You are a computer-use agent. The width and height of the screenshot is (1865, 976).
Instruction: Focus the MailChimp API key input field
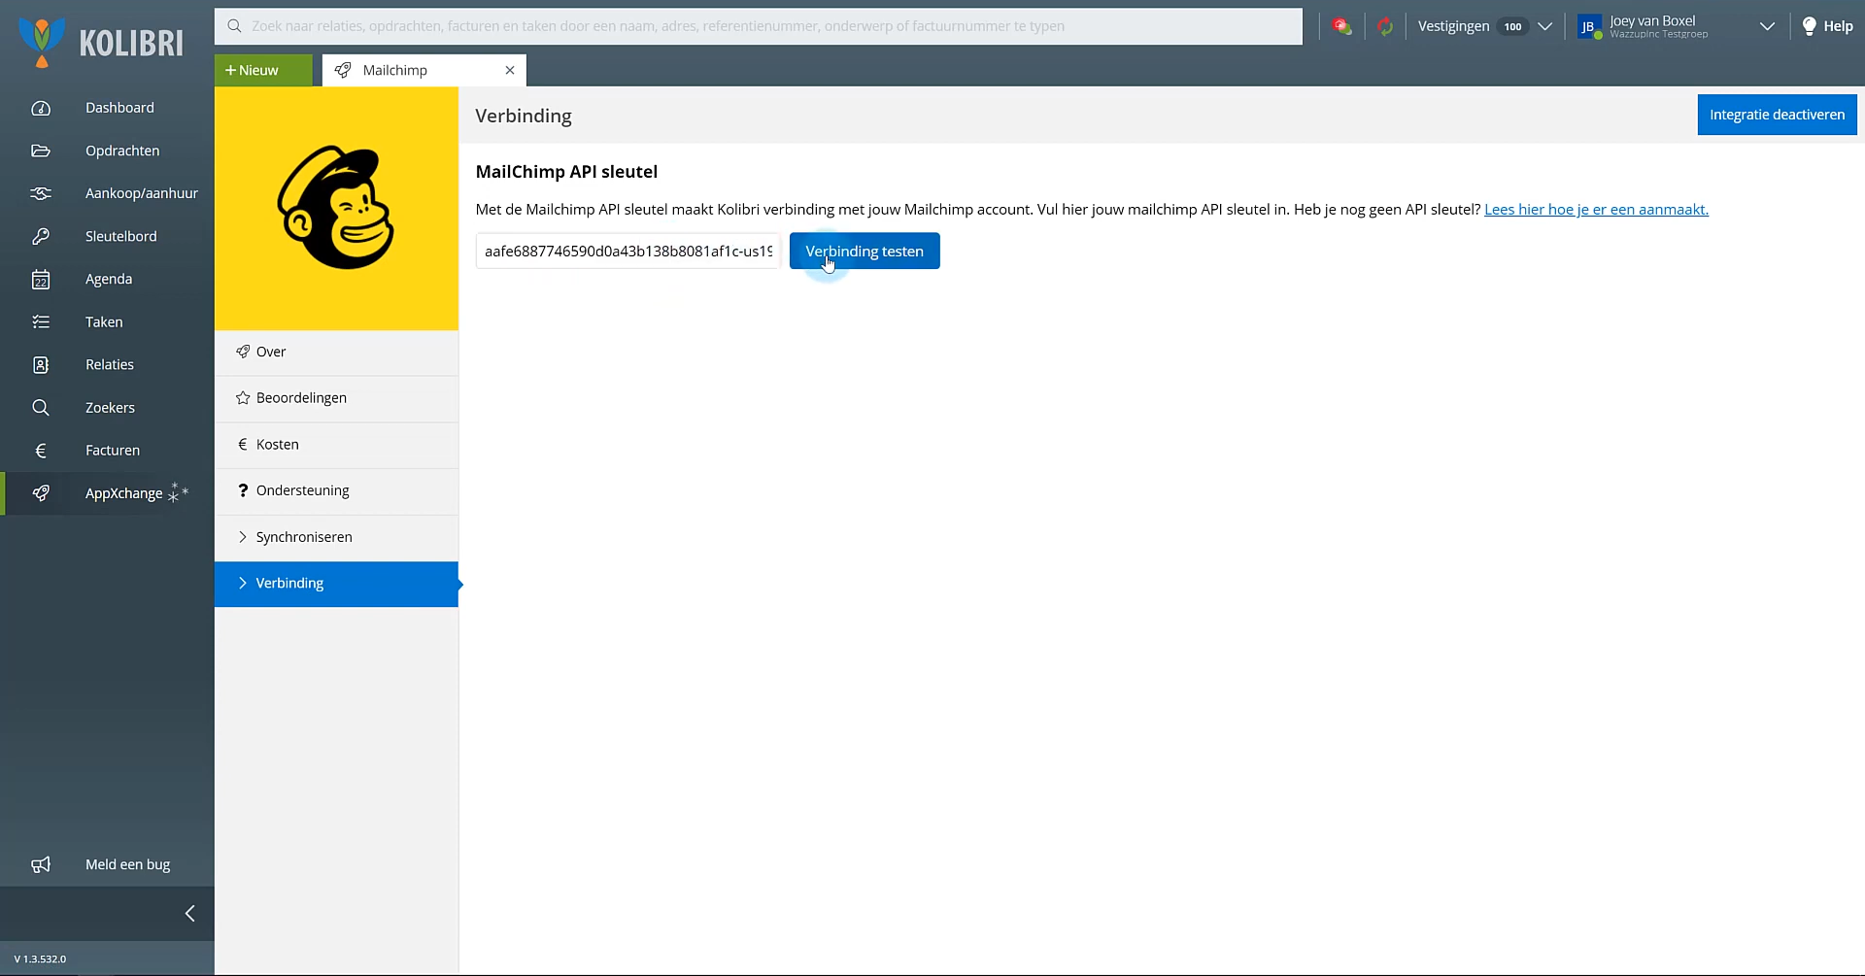pos(627,251)
